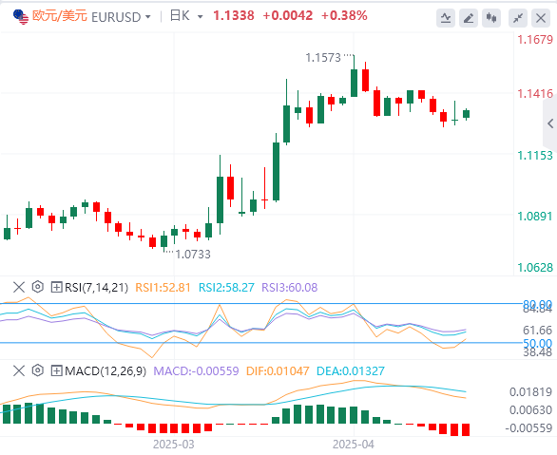Click price axis label 1.1153
Viewport: 557px width, 455px height.
[x=535, y=156]
